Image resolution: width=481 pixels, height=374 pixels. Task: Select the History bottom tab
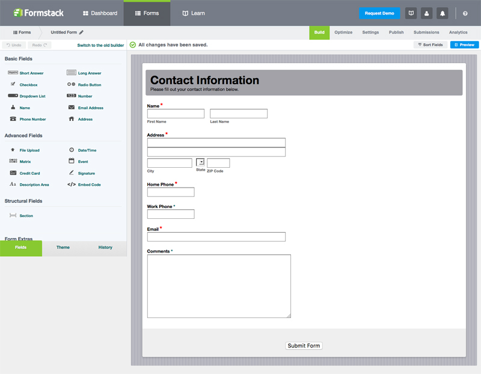(105, 248)
